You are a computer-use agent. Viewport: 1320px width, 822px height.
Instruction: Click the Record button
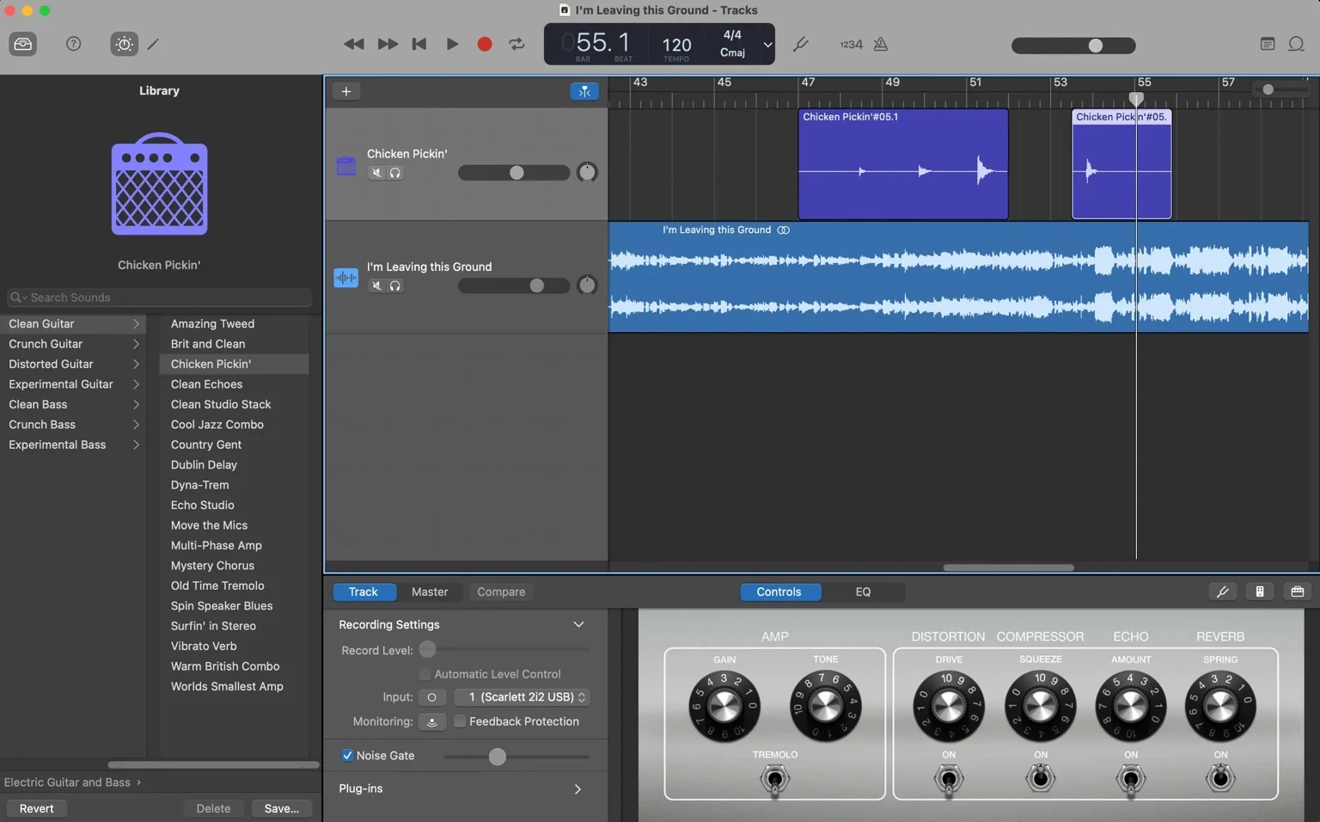[485, 44]
